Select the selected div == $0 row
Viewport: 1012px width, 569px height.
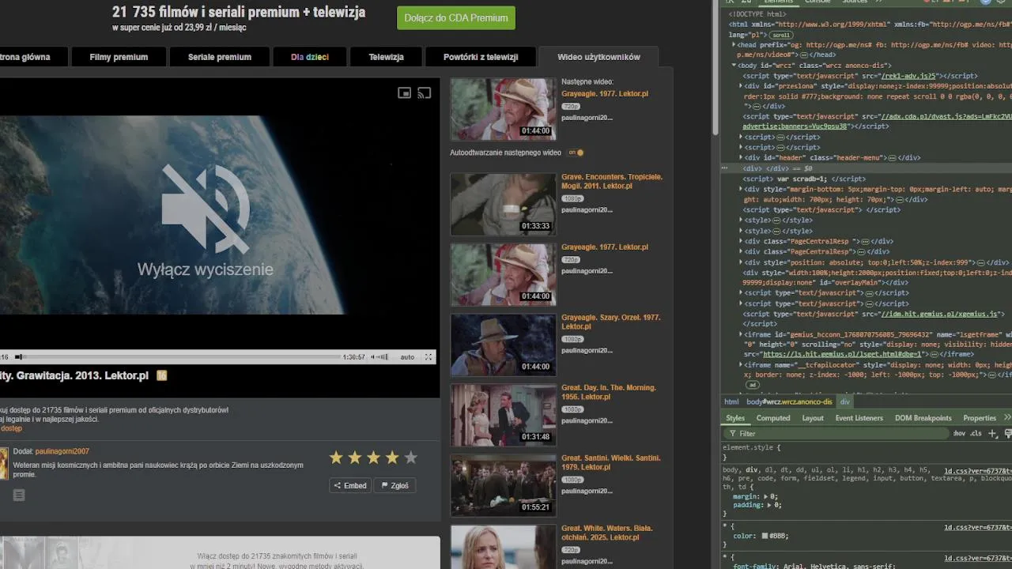pyautogui.click(x=867, y=168)
